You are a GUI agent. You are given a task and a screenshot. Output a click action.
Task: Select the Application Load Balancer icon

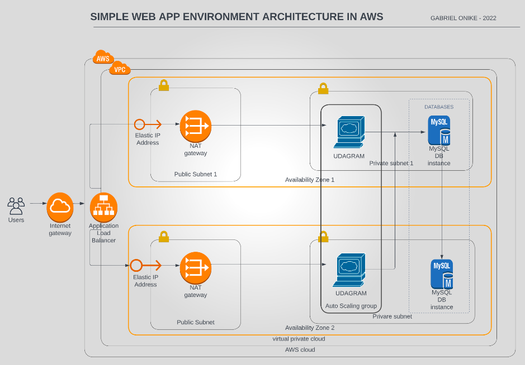click(103, 206)
